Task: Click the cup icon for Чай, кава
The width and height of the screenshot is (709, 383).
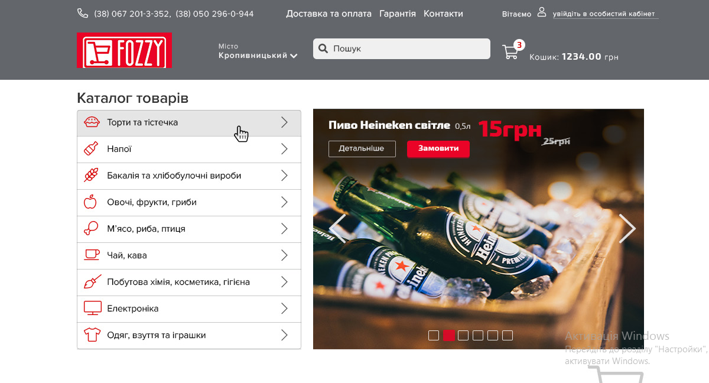Action: [x=92, y=255]
